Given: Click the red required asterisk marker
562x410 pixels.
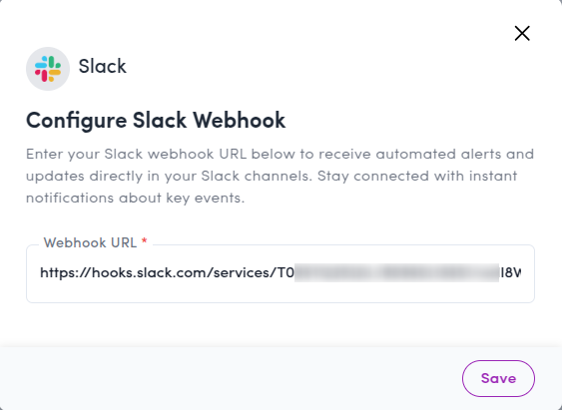Looking at the screenshot, I should (144, 241).
